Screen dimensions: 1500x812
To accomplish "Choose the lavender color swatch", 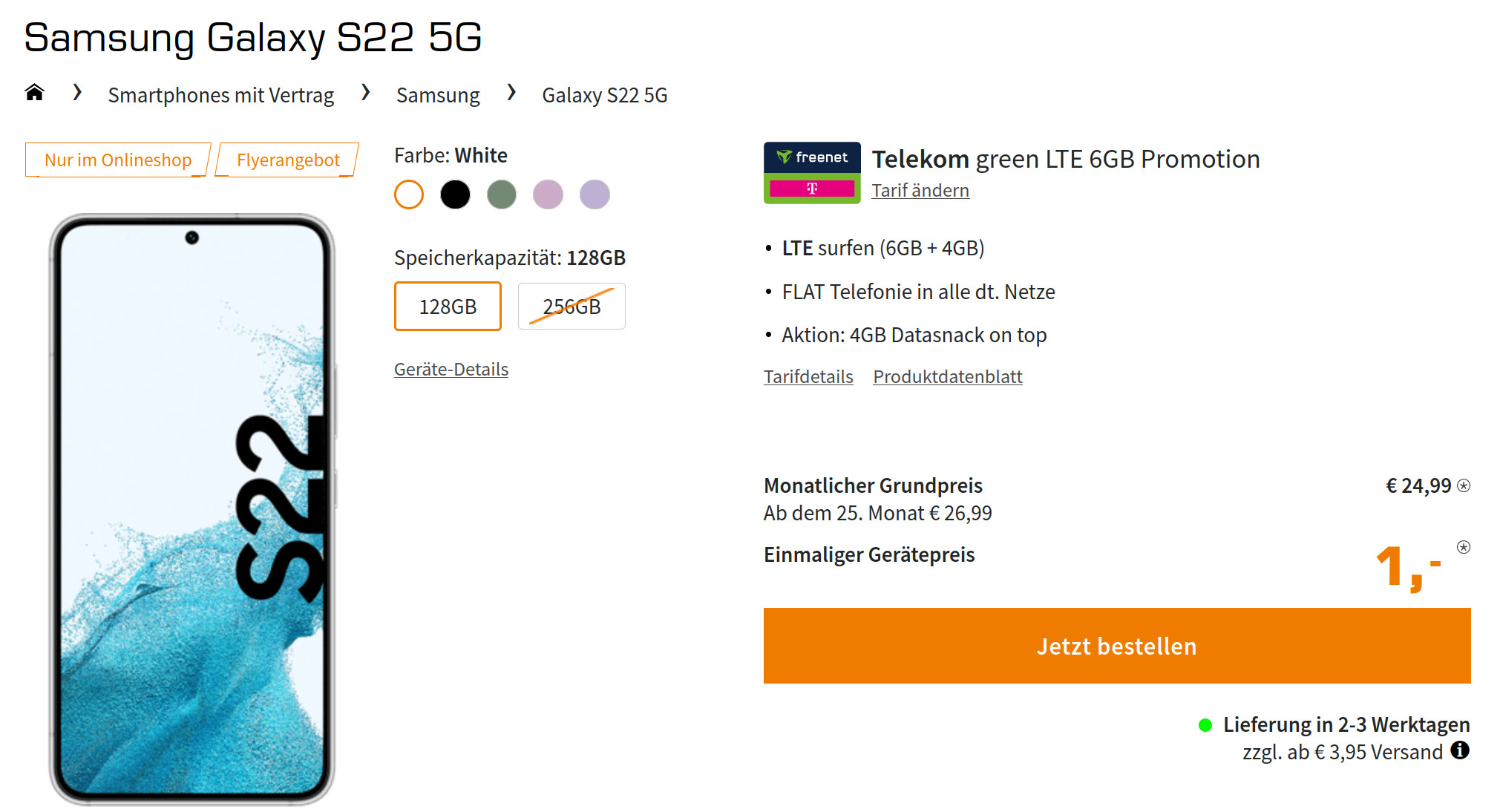I will pyautogui.click(x=595, y=194).
